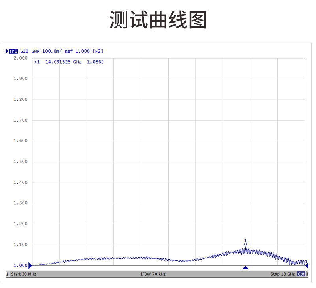Select the S11 measurement parameter
Viewport: 316px width, 288px height.
tap(24, 51)
